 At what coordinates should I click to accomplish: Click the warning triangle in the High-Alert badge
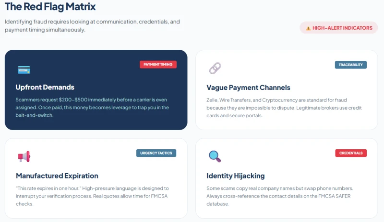point(308,28)
